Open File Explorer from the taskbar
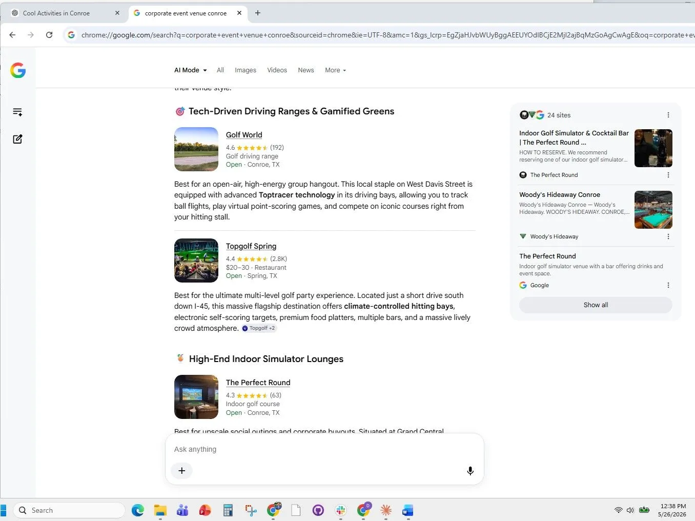The image size is (695, 521). click(x=160, y=510)
